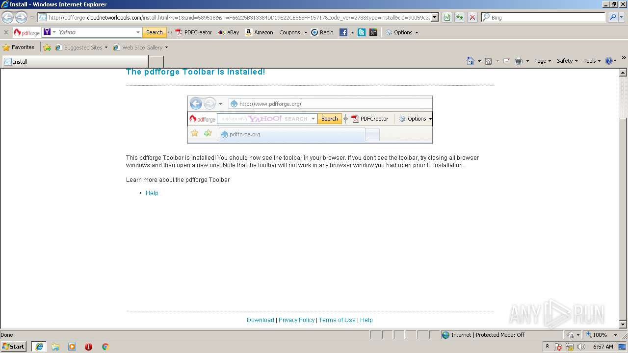Viewport: 628px width, 353px height.
Task: Click the Twitter bird icon
Action: pos(362,32)
